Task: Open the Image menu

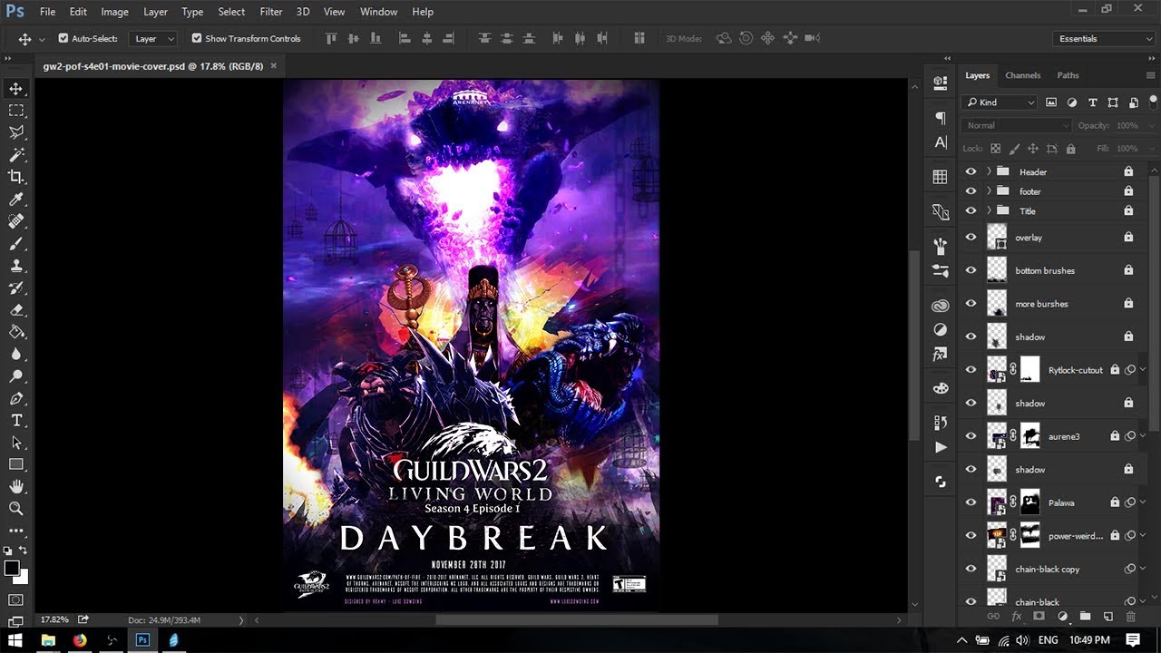Action: [114, 12]
